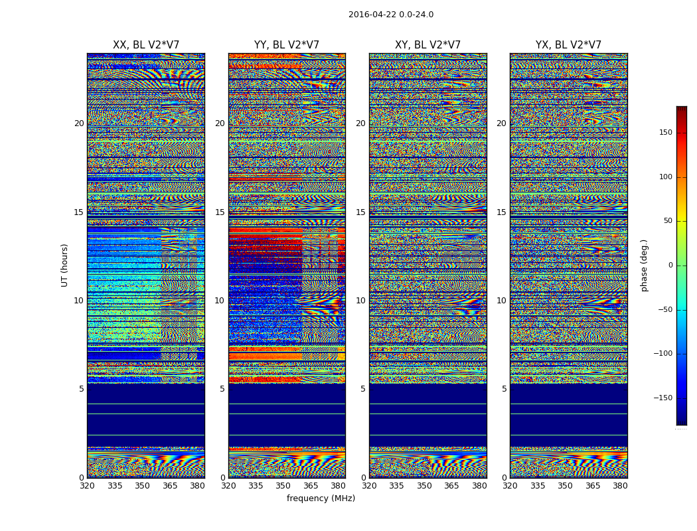Click the 20 y-tick of YX panel
Viewport: 697px width, 531px height.
pyautogui.click(x=501, y=123)
